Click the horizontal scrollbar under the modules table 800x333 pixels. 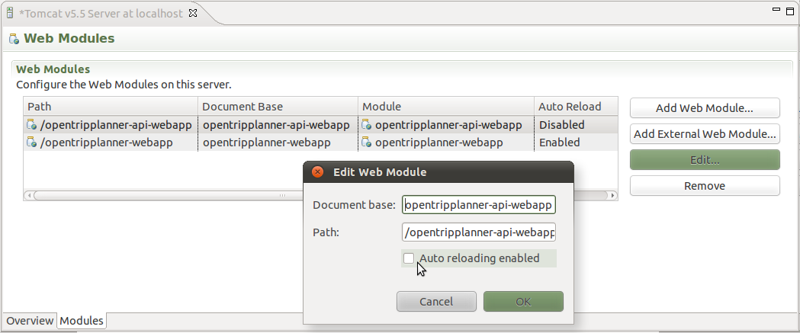pos(153,195)
